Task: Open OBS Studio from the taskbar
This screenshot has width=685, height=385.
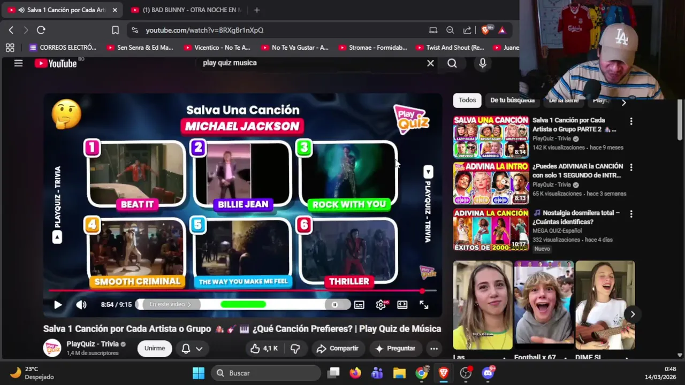Action: coord(466,373)
